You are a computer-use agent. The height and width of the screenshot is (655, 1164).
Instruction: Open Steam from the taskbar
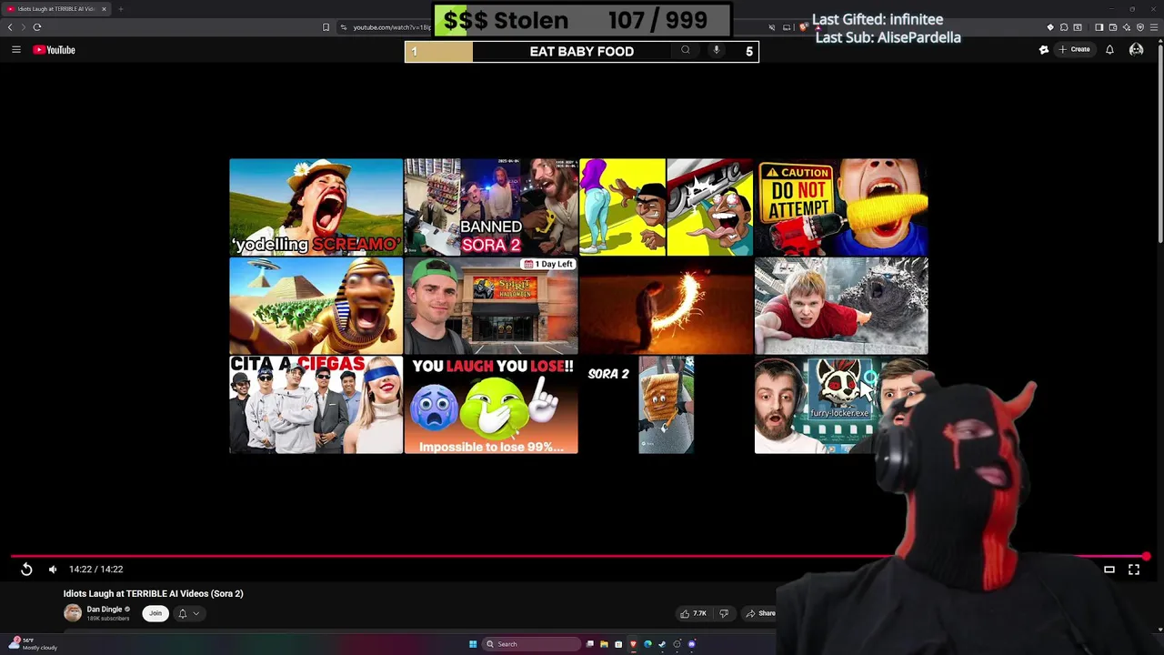tap(662, 644)
